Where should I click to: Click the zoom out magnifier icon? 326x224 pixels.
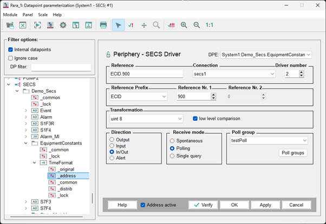pyautogui.click(x=197, y=25)
